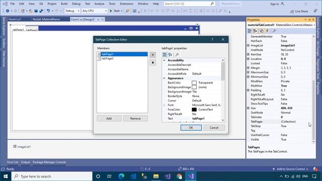Click the BackgroundImage (none) swatch
The height and width of the screenshot is (181, 322).
point(194,87)
